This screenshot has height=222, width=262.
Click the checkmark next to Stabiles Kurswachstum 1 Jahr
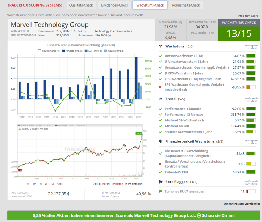[x=160, y=132]
